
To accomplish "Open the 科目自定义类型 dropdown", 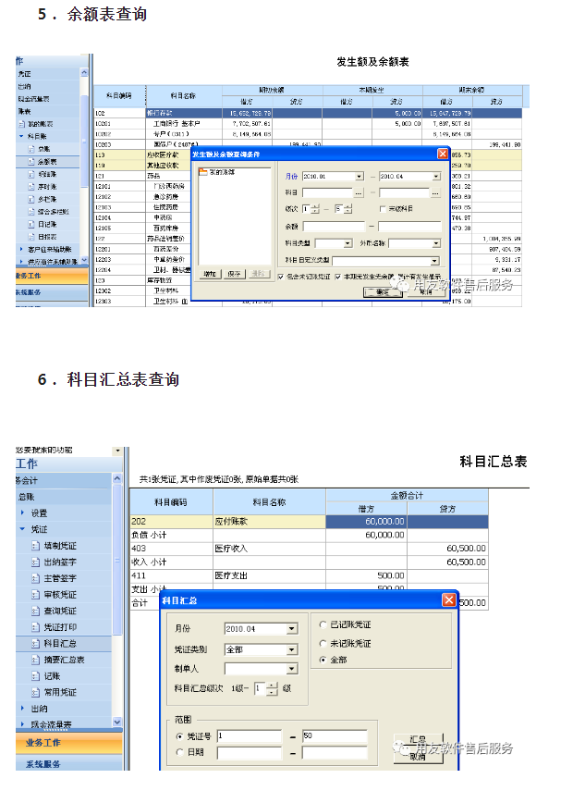I will coord(434,261).
